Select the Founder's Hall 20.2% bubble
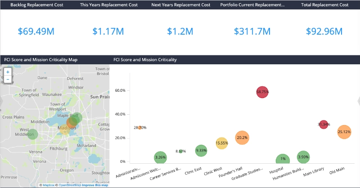Image resolution: width=360 pixels, height=188 pixels. pos(242,138)
